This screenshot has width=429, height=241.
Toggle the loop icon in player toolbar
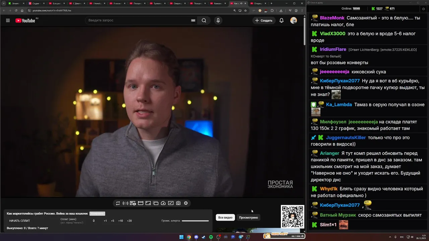[x=118, y=203]
